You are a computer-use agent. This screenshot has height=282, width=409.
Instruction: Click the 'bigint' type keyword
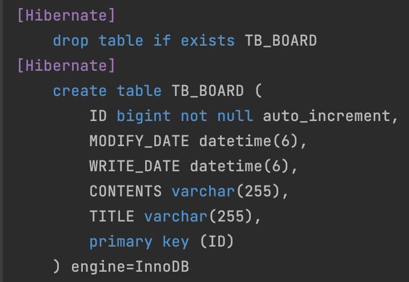coord(144,116)
